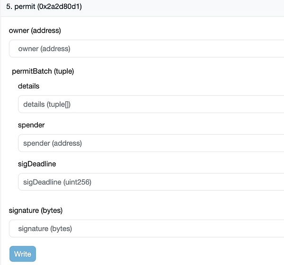Screen dimensions: 284x265
Task: Click the spender (address) input field
Action: pyautogui.click(x=151, y=143)
